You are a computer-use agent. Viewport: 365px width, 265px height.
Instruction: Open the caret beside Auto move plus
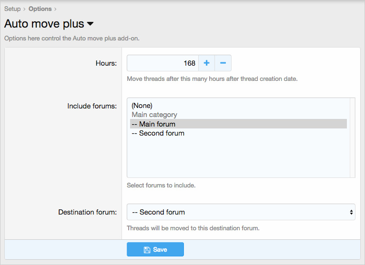(90, 24)
